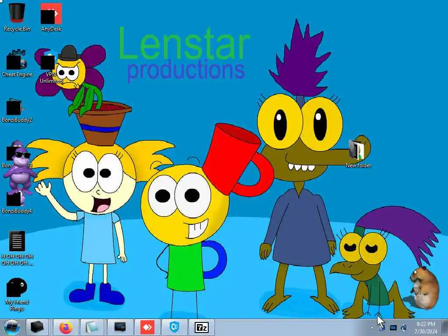
Task: Open the Recycle Bin desktop icon
Action: [17, 17]
